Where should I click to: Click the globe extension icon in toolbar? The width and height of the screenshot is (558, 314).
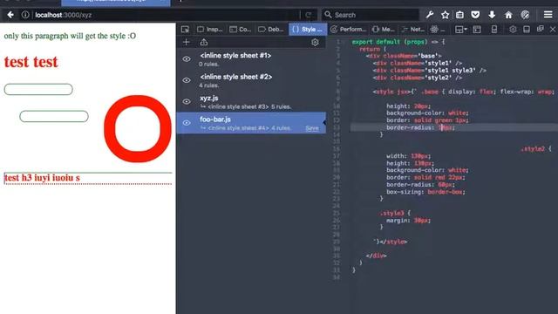tap(525, 15)
